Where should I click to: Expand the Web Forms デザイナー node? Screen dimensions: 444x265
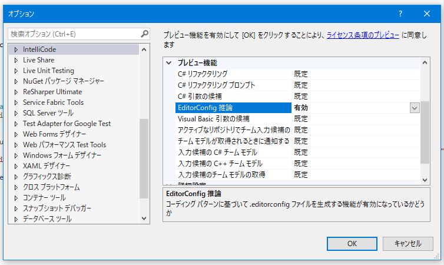(x=16, y=134)
